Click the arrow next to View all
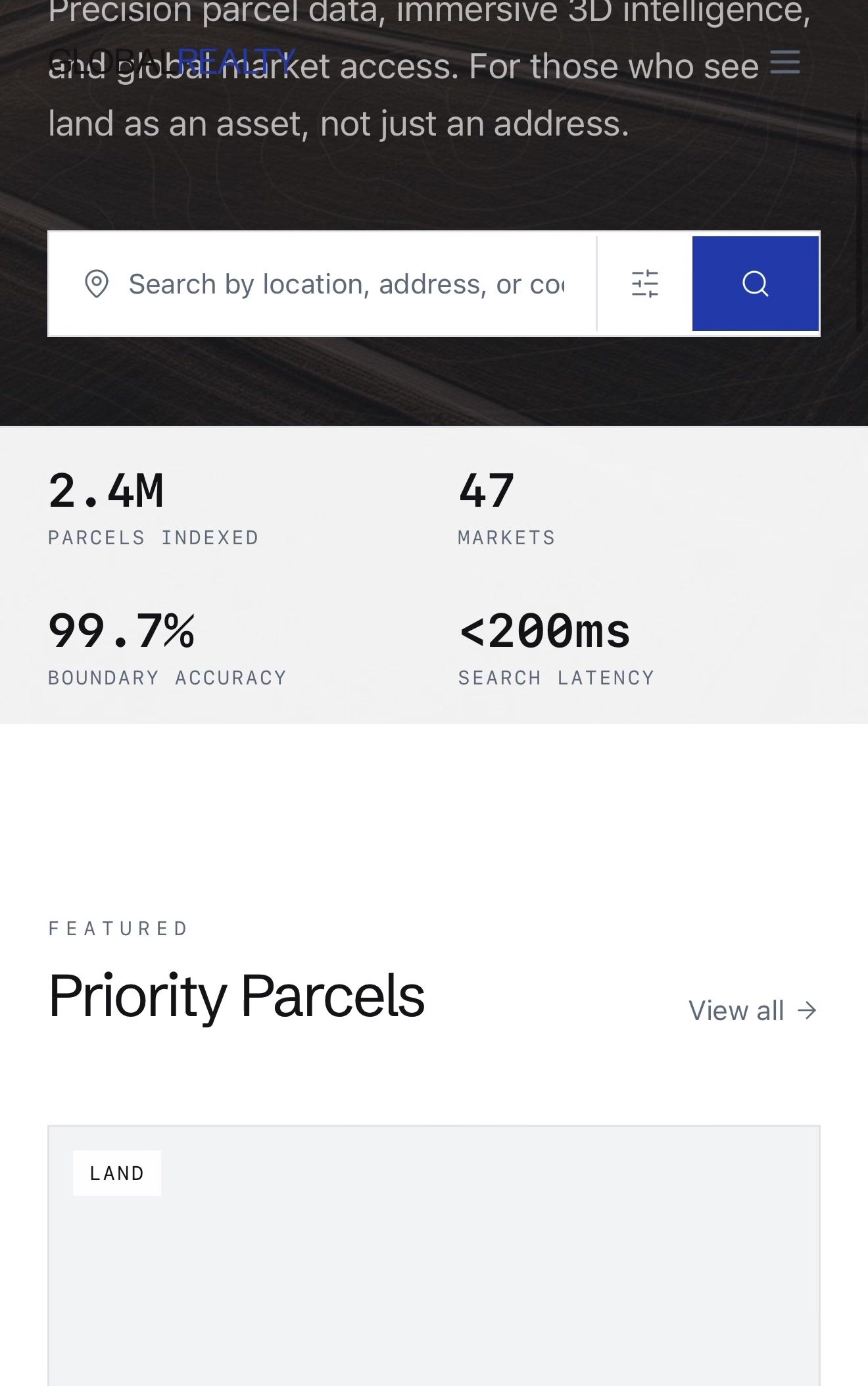Image resolution: width=868 pixels, height=1386 pixels. coord(807,1010)
